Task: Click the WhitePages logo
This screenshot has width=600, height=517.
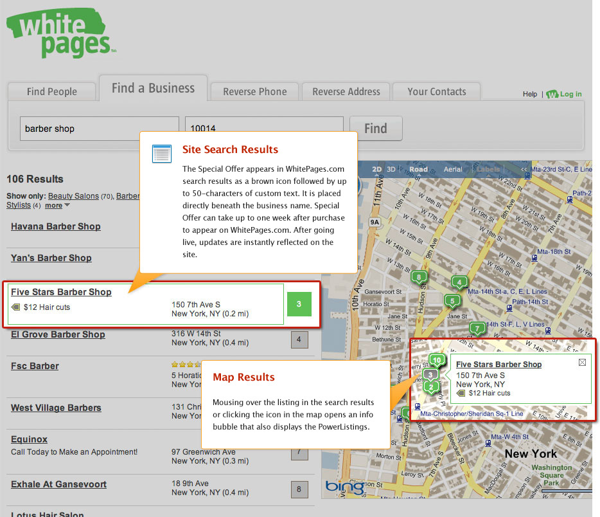Action: (x=60, y=33)
